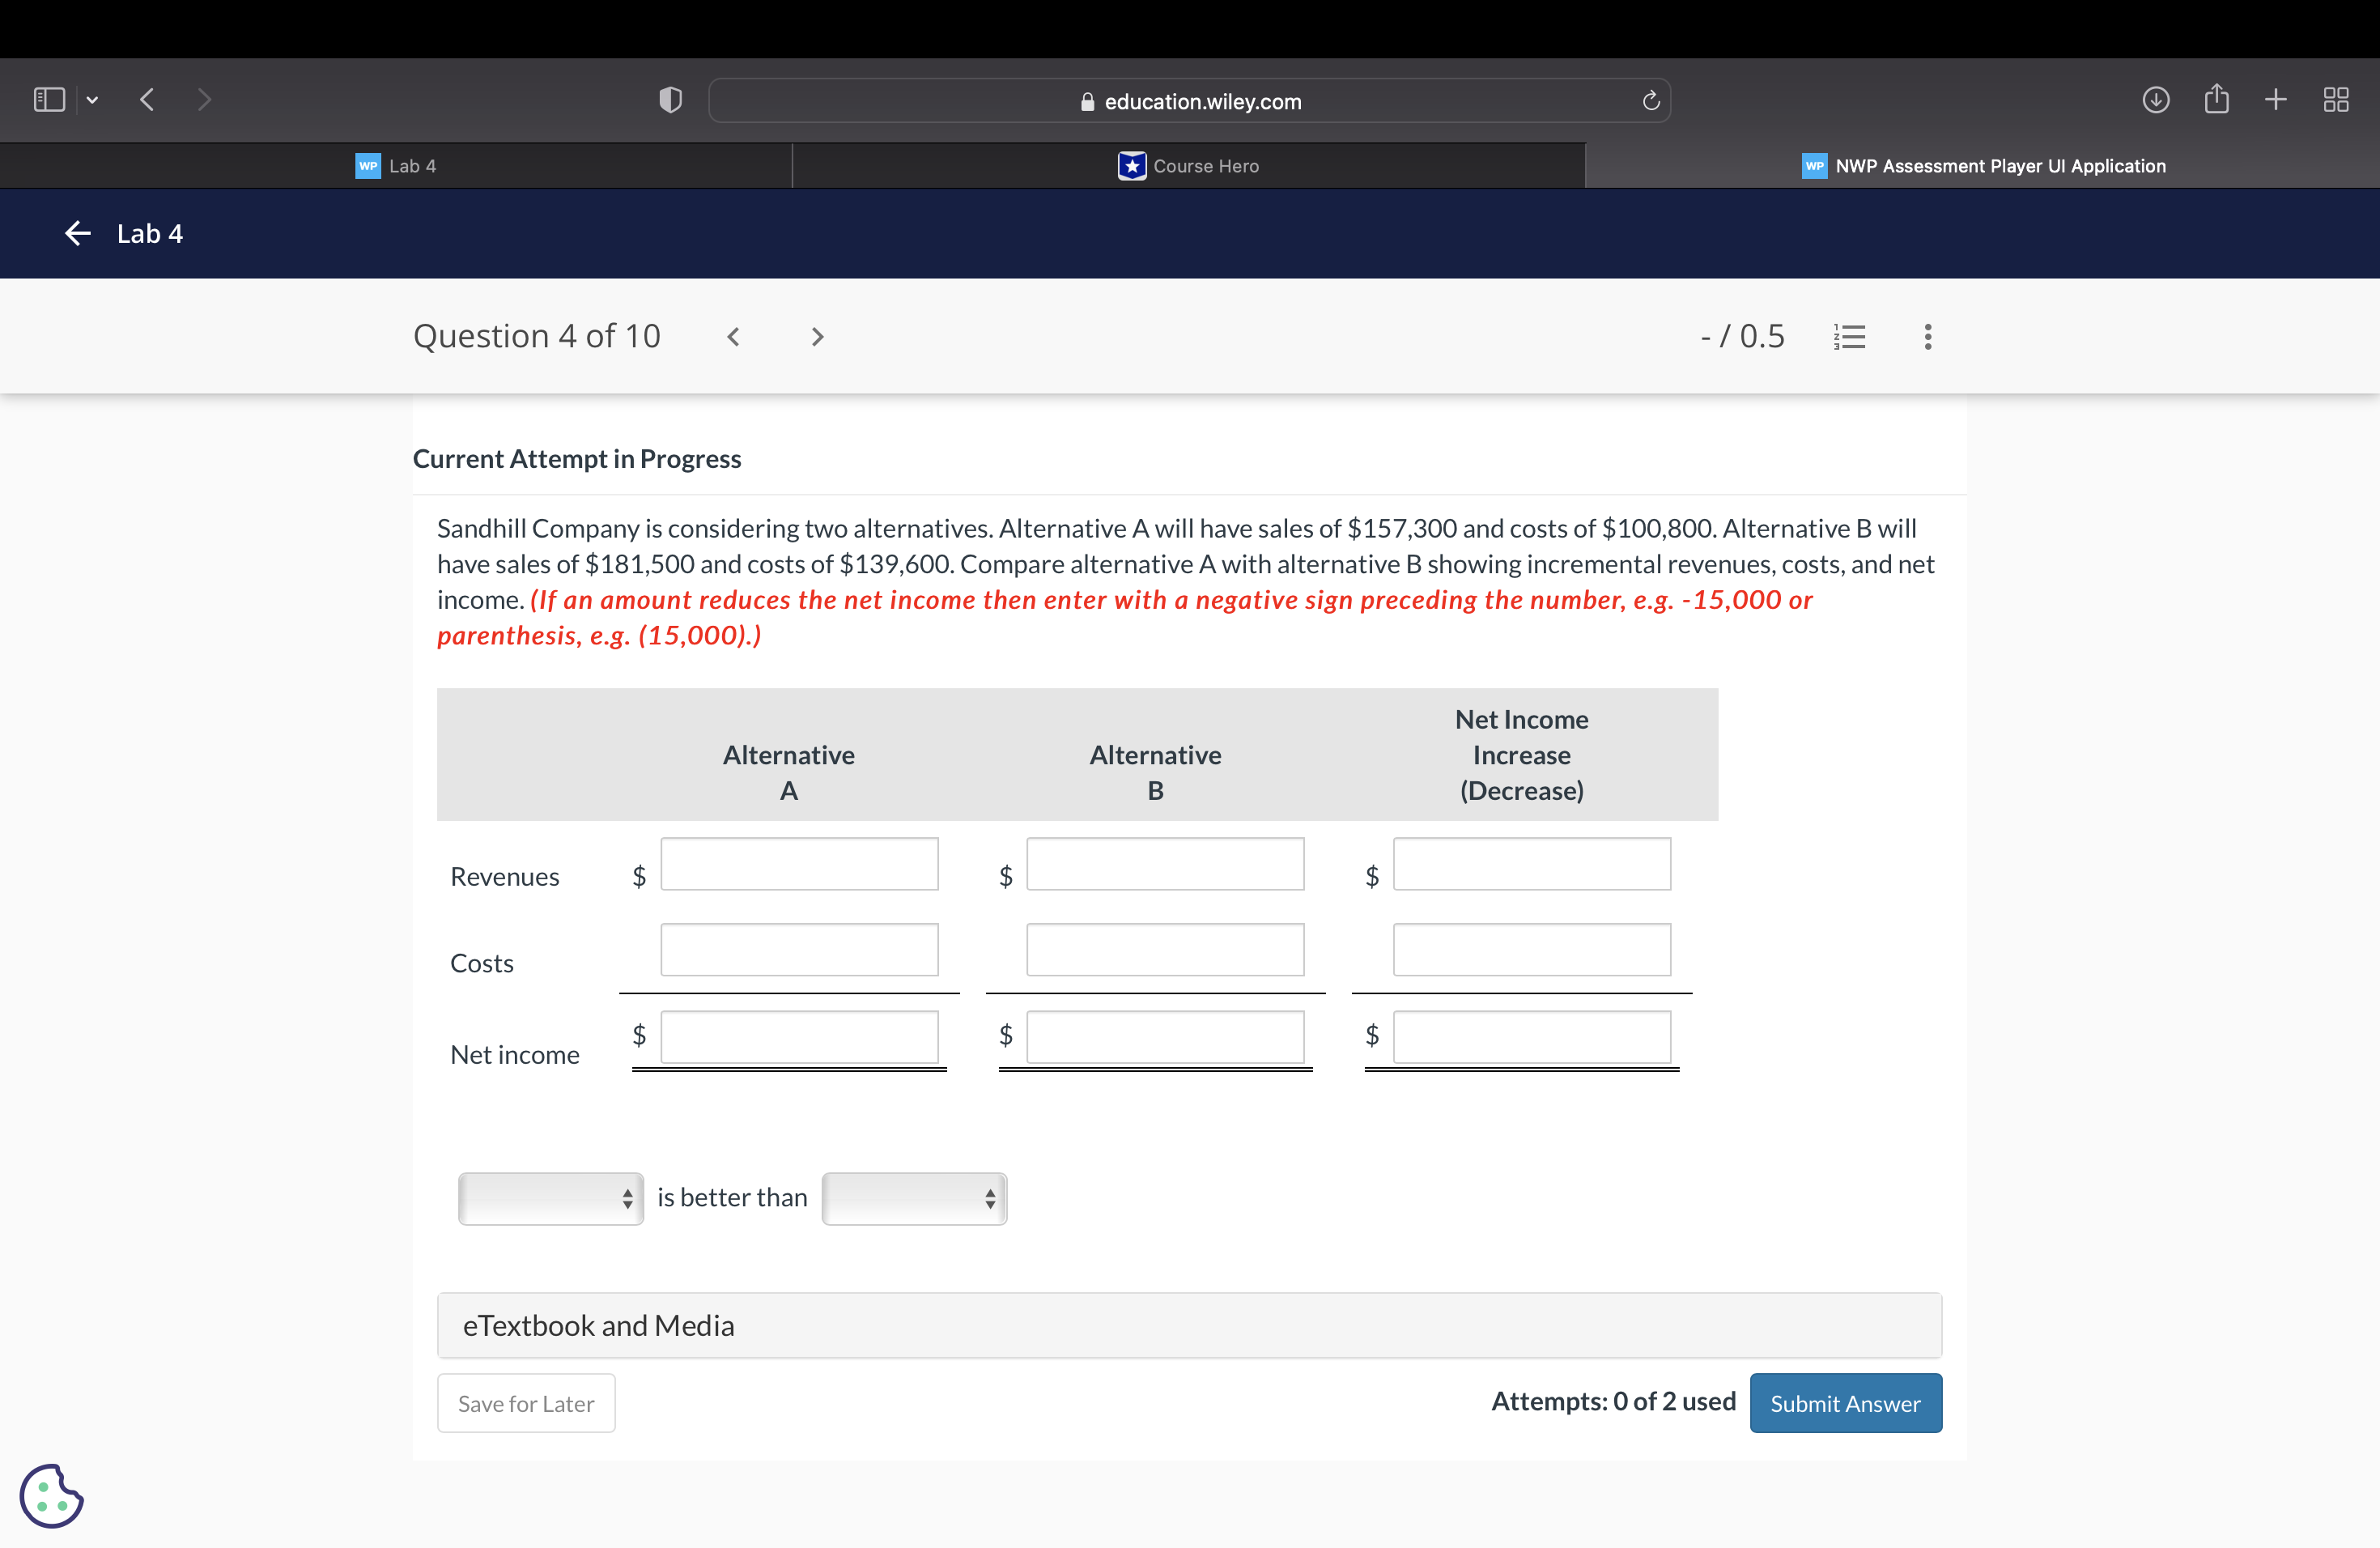The height and width of the screenshot is (1548, 2380).
Task: Open the first 'is better than' dropdown
Action: [550, 1198]
